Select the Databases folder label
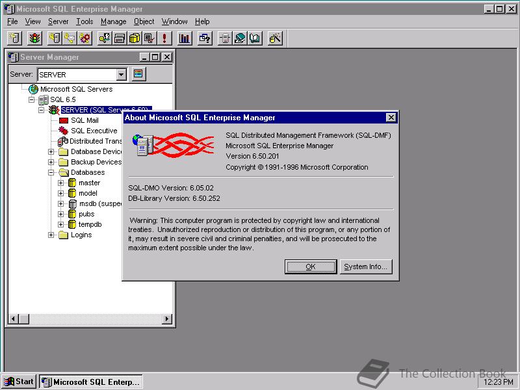Viewport: 520px width, 390px height. pos(88,172)
